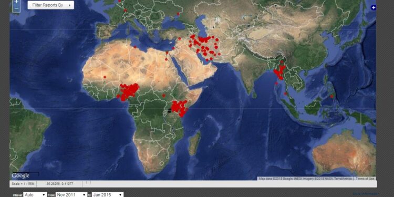
Task: Zoom out with the minus map control
Action: (16, 8)
